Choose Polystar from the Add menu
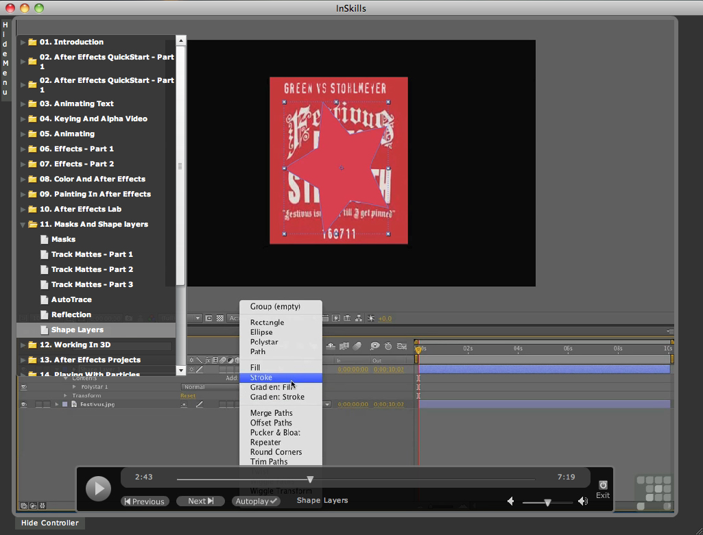 pos(281,342)
